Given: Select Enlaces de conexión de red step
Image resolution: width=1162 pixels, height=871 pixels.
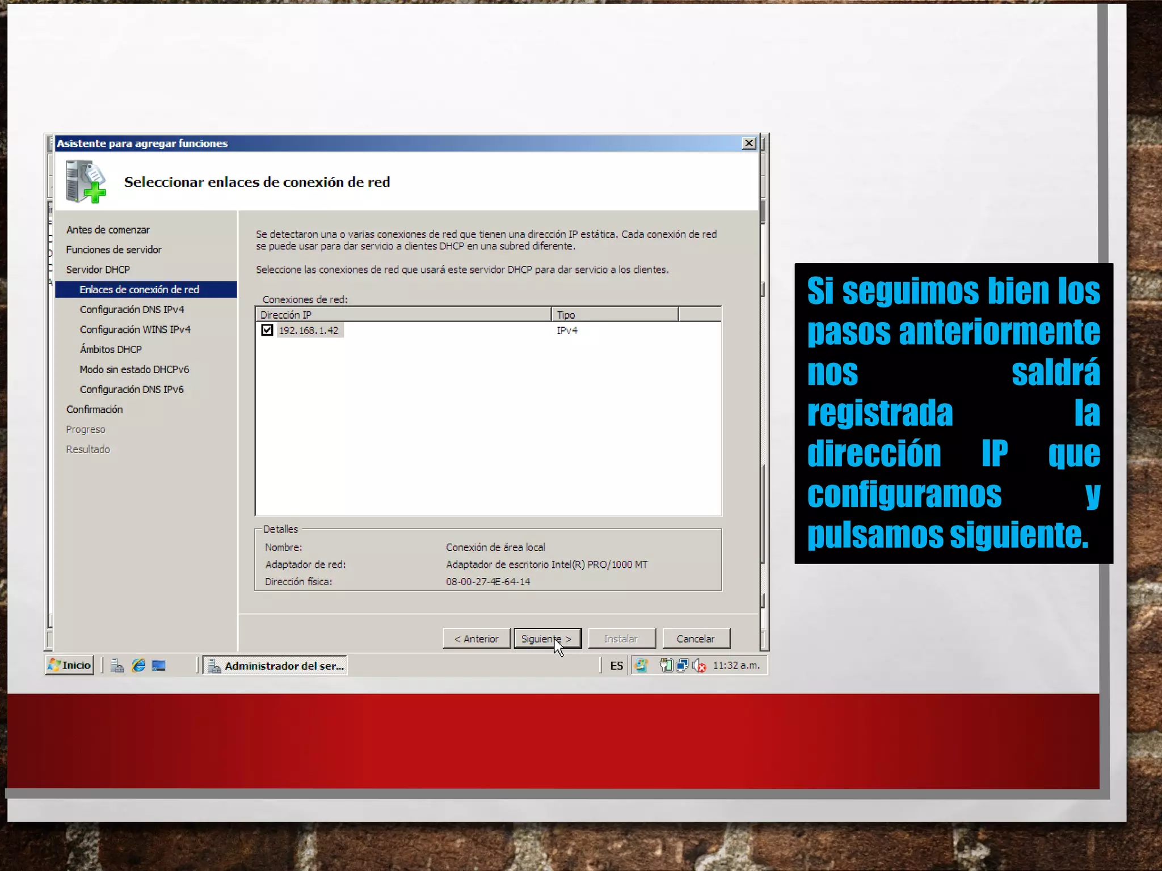Looking at the screenshot, I should point(146,289).
